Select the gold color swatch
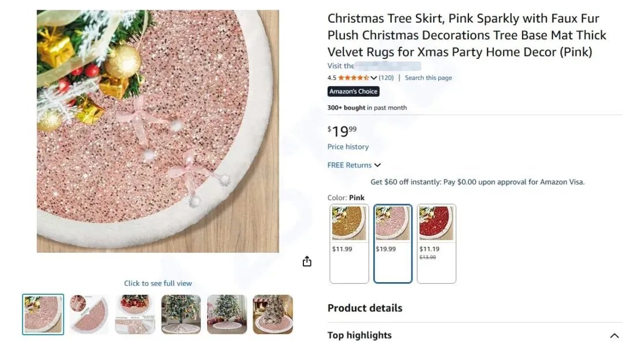 coord(349,243)
